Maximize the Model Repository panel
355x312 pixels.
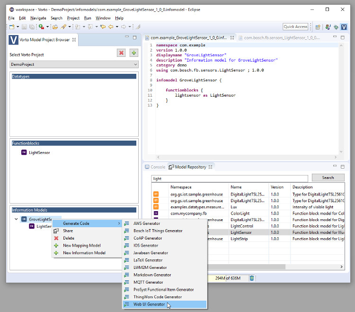coord(343,166)
